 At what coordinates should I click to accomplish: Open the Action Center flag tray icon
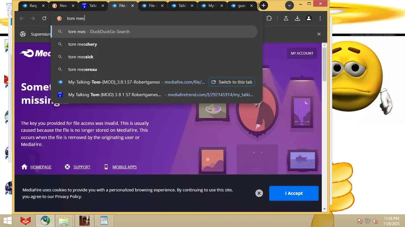(x=360, y=221)
